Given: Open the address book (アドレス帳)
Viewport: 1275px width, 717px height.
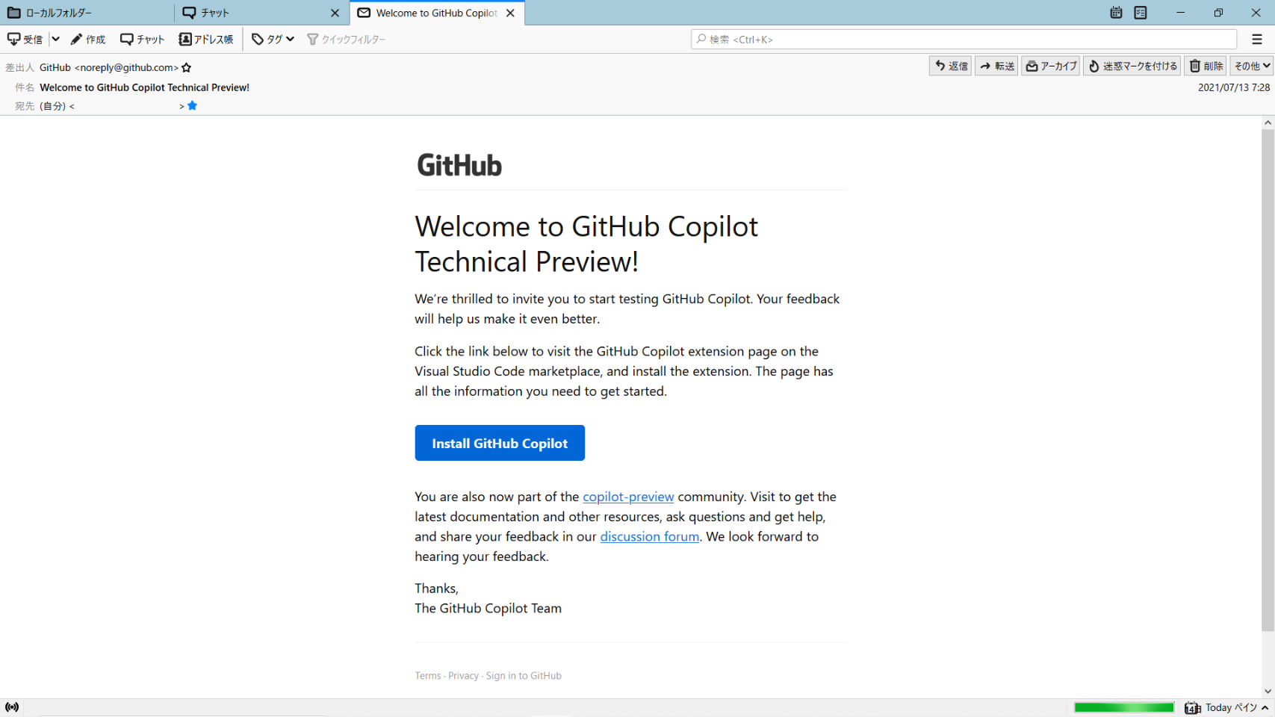Looking at the screenshot, I should [206, 40].
